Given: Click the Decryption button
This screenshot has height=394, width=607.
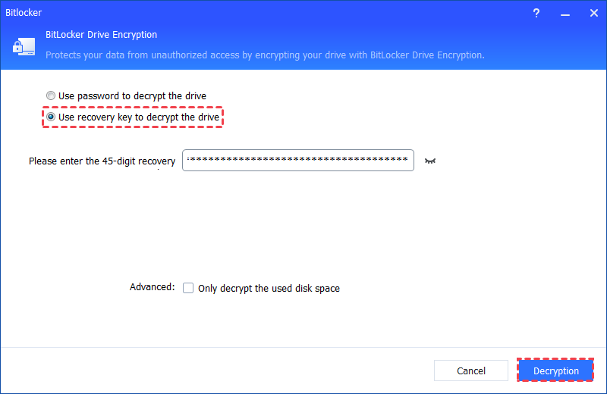Looking at the screenshot, I should click(x=555, y=371).
